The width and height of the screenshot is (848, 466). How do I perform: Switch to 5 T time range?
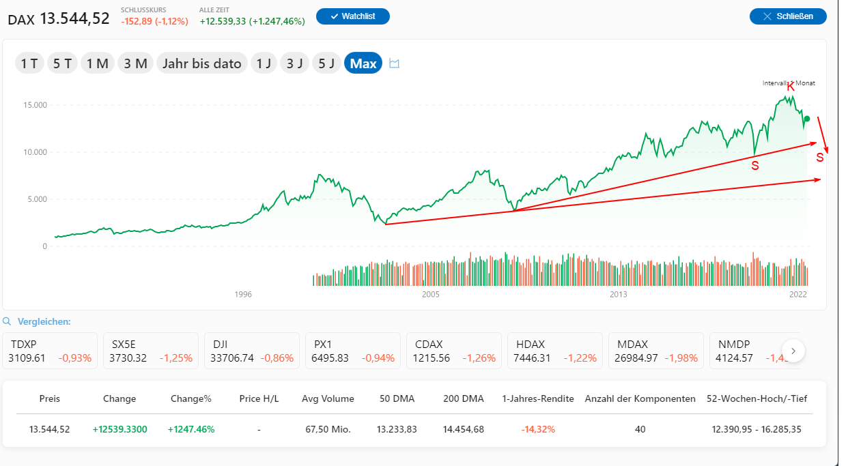pos(62,63)
